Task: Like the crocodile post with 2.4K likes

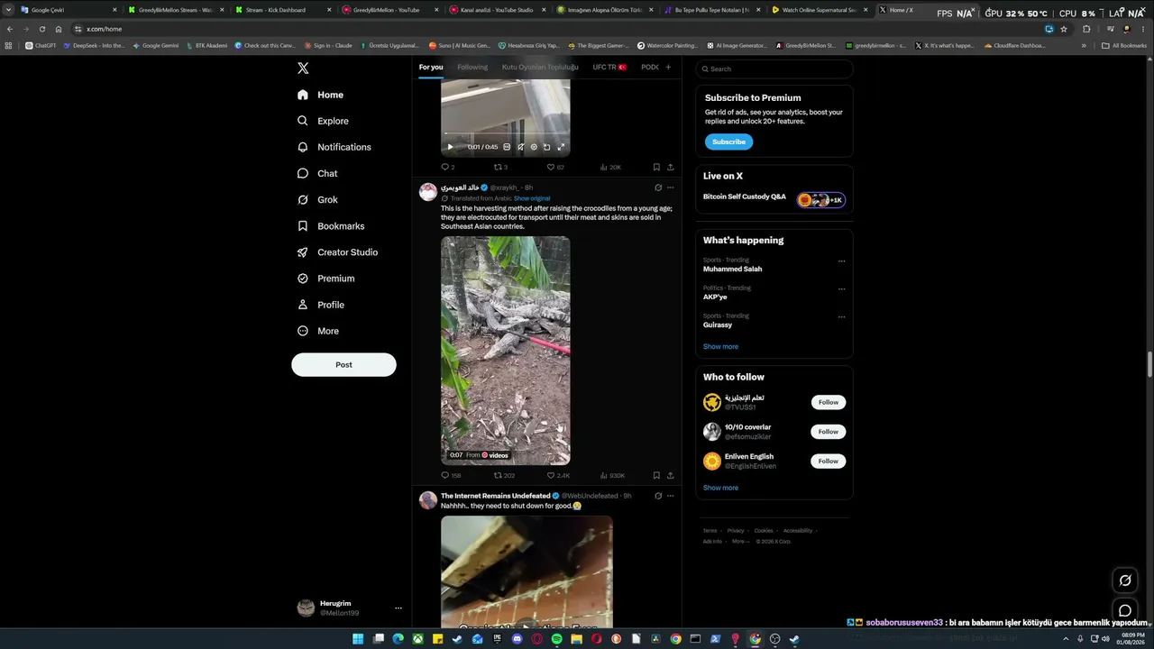Action: click(558, 475)
